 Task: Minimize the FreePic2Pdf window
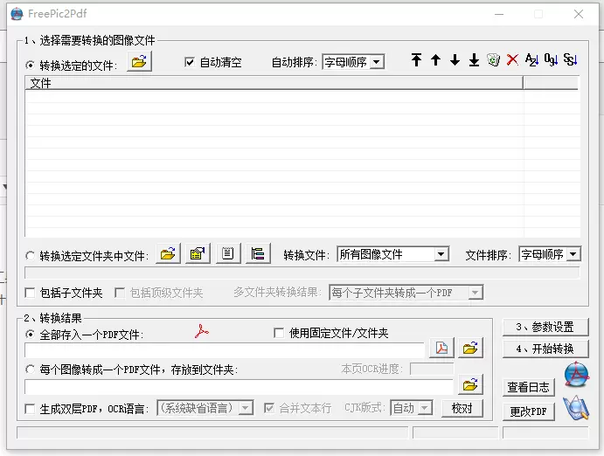(499, 14)
